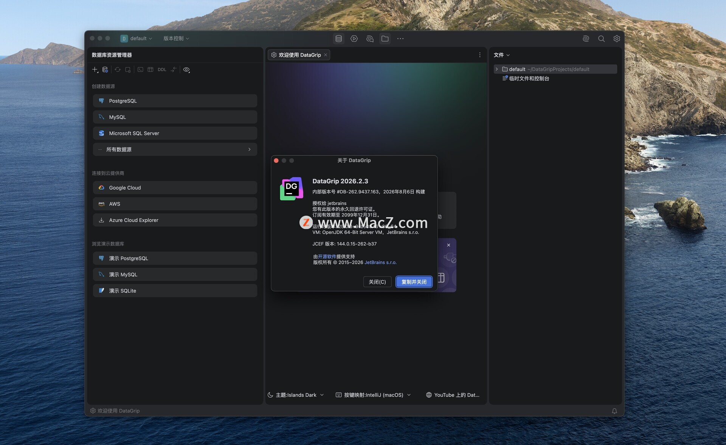Click the Edit Data table icon
Viewport: 726px width, 445px height.
coord(150,70)
